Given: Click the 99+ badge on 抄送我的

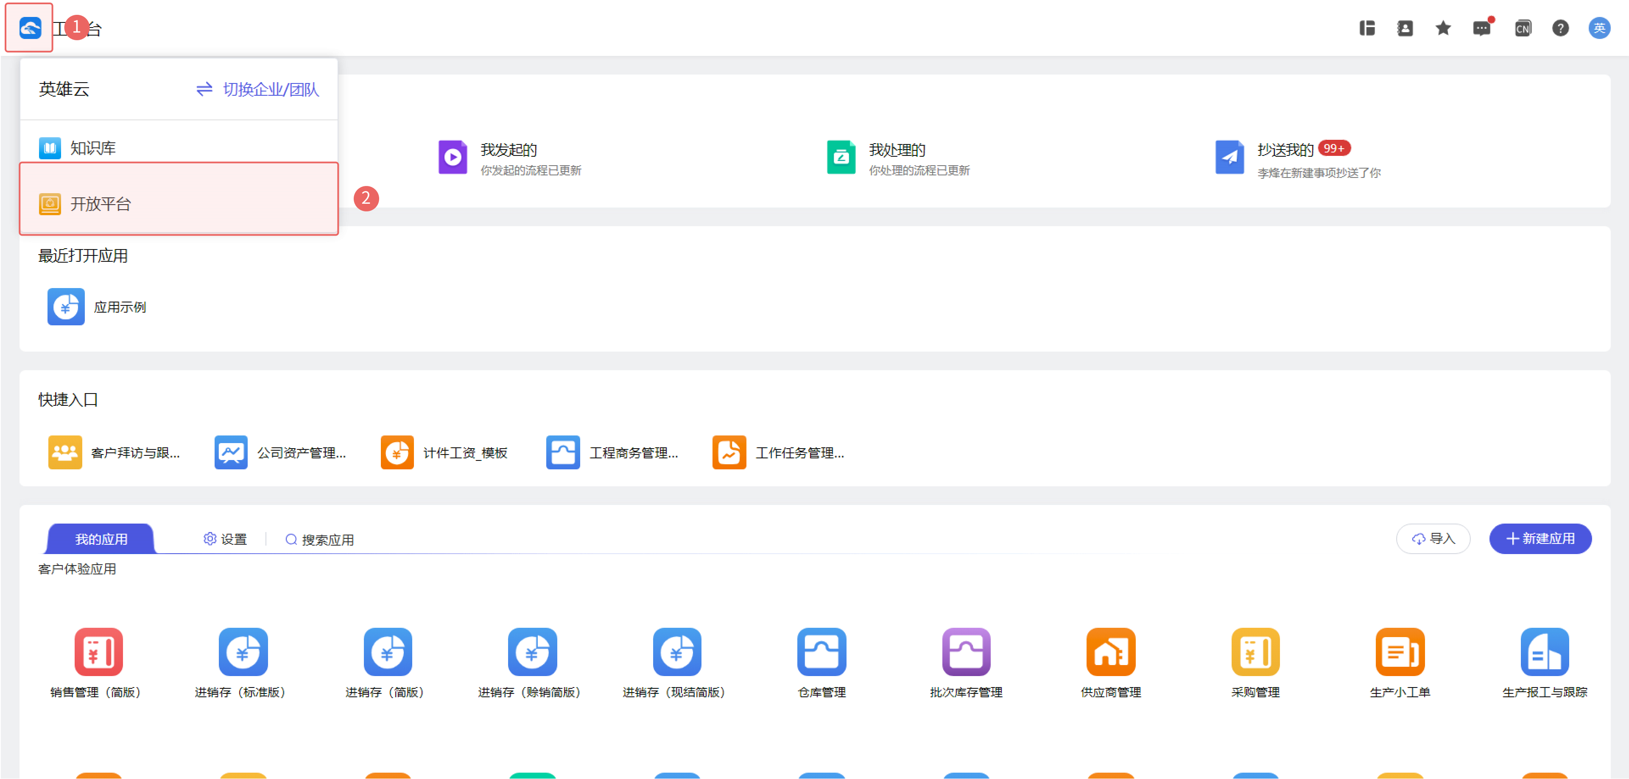Looking at the screenshot, I should (x=1334, y=148).
